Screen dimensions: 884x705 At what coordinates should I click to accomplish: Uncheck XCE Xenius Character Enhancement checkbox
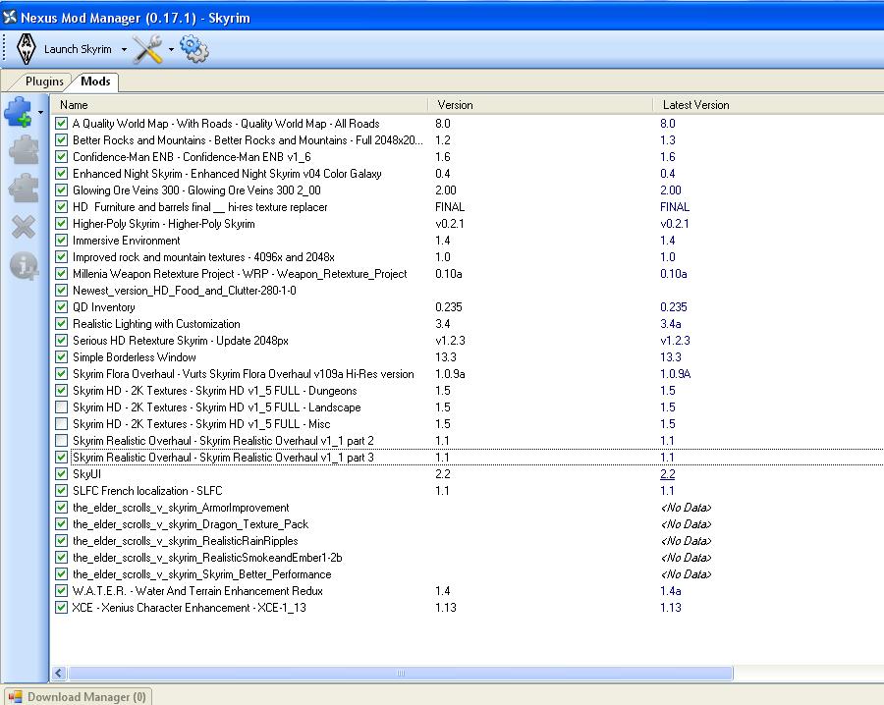pyautogui.click(x=62, y=608)
